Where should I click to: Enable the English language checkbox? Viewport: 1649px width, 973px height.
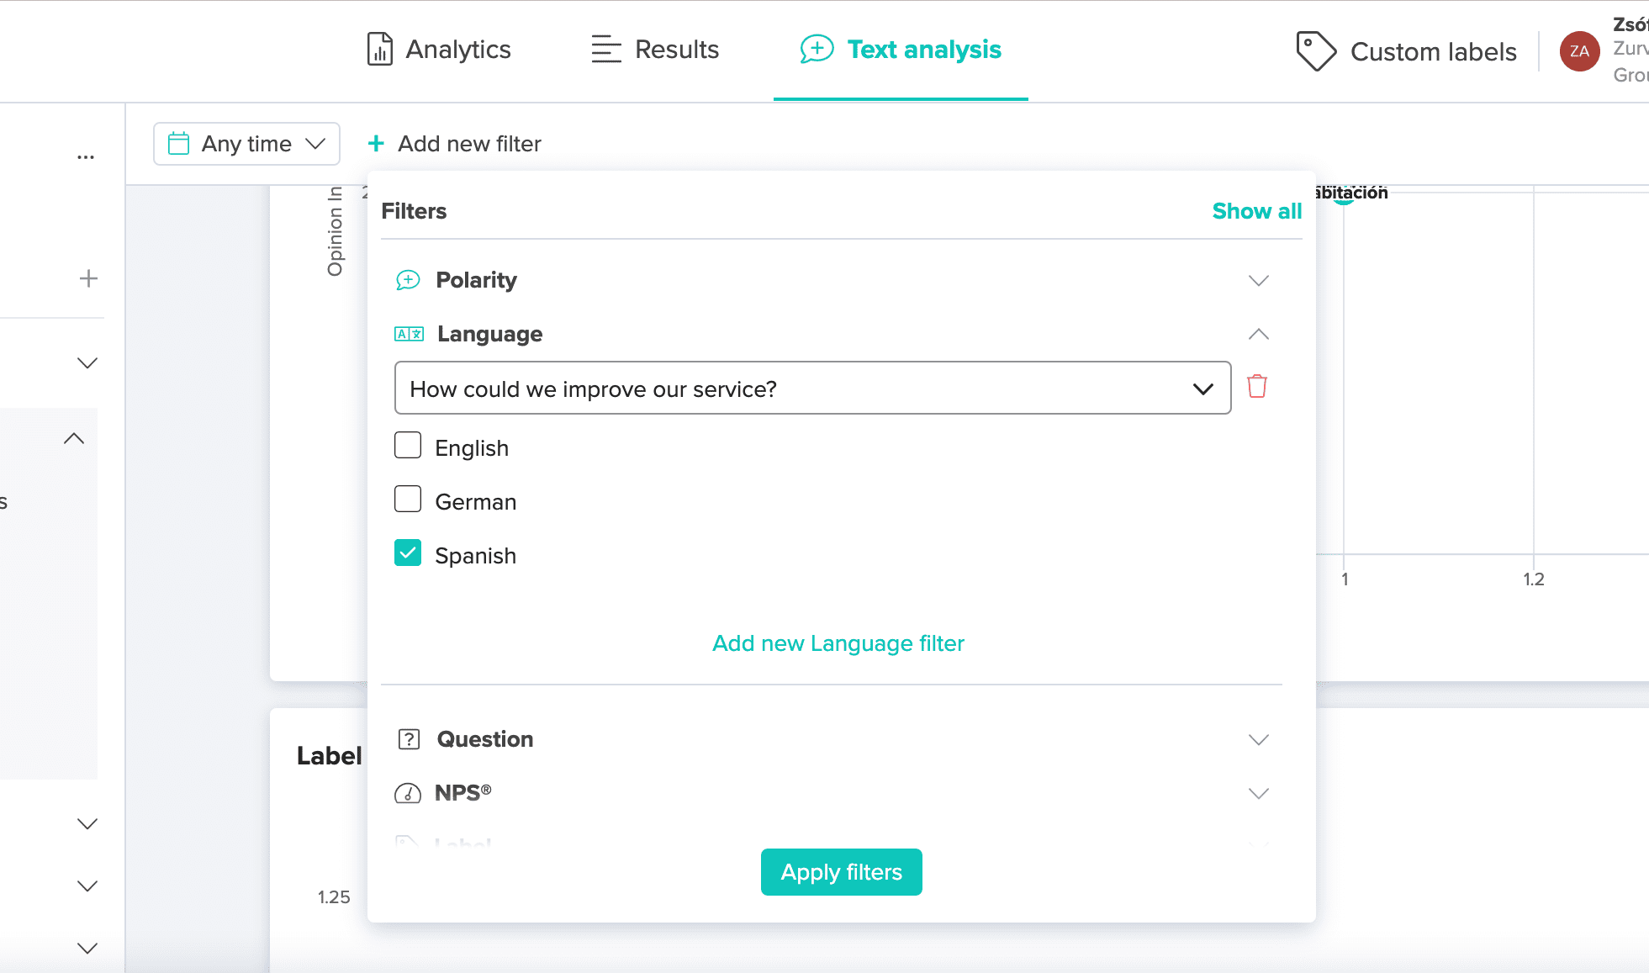[409, 447]
